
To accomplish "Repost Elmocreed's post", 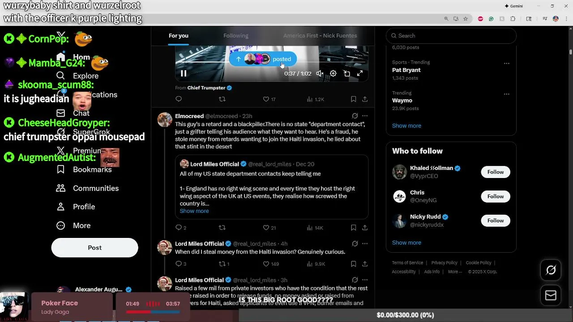I will click(222, 228).
